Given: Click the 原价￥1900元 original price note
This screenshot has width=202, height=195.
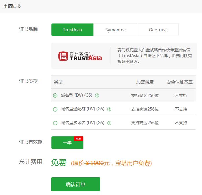Looking at the screenshot, I should coord(111,163).
